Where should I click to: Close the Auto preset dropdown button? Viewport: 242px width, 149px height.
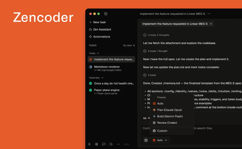pyautogui.click(x=160, y=140)
